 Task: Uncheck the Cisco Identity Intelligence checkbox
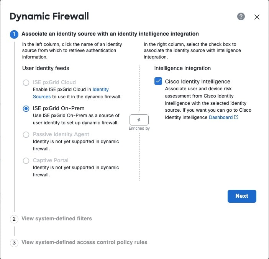(158, 81)
